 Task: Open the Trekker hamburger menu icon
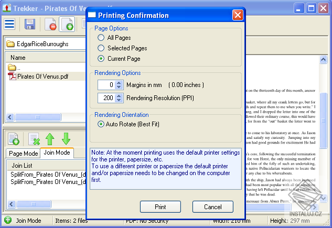tap(9, 24)
